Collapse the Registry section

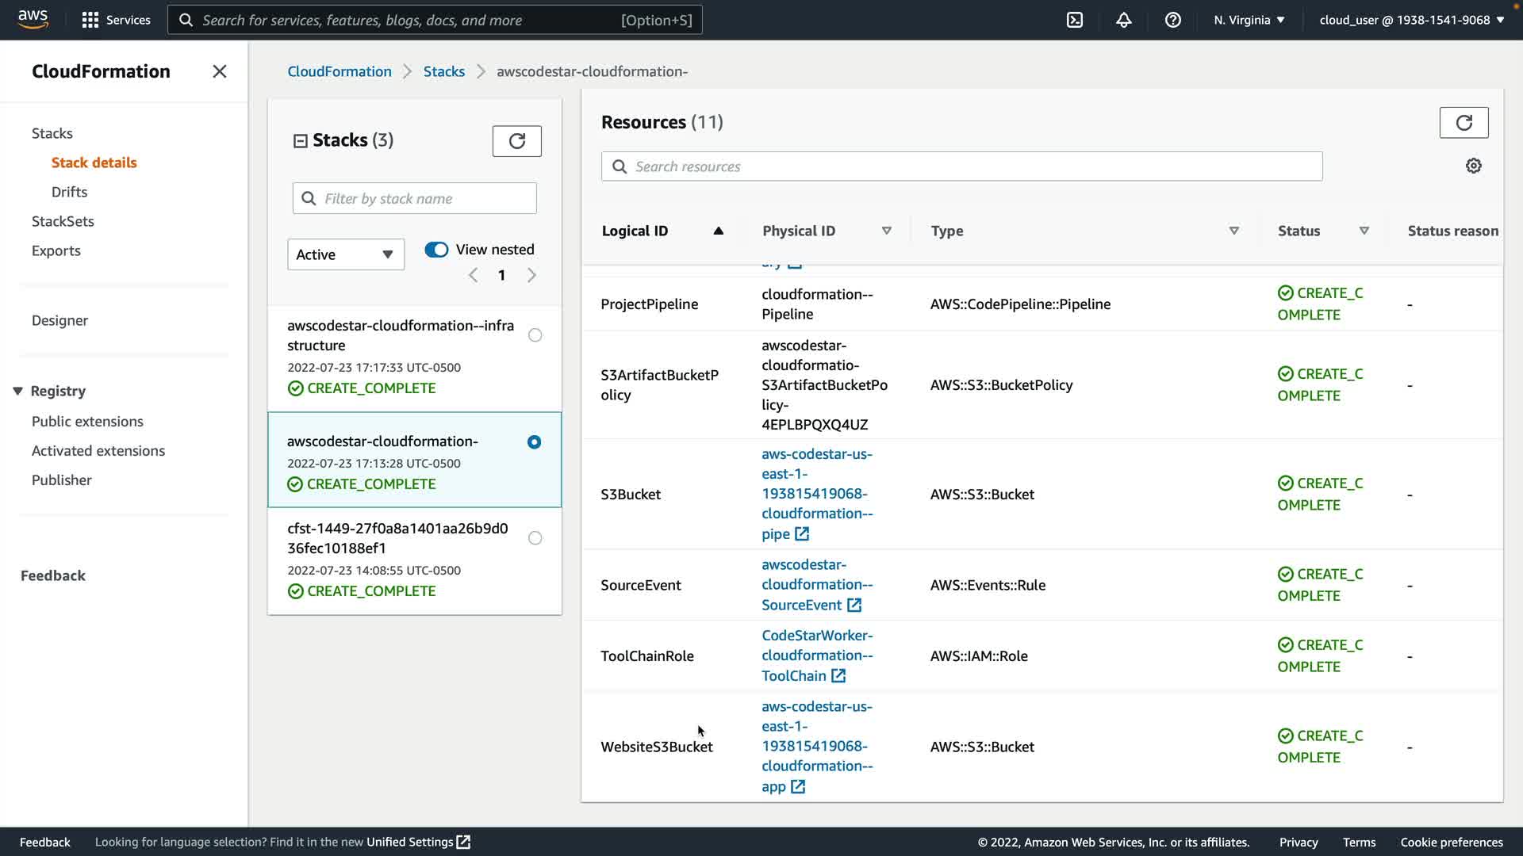(x=18, y=391)
